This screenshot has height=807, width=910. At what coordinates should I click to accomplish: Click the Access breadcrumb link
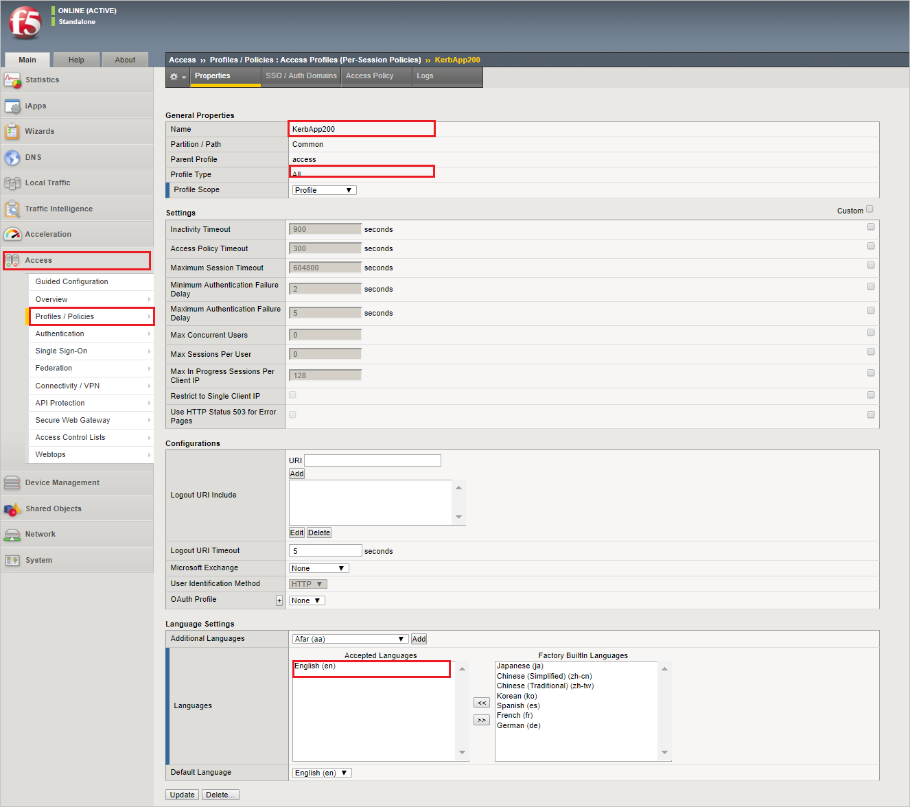[183, 60]
